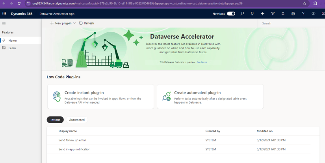Collapse the site map hamburger menu
This screenshot has width=325, height=163.
point(4,23)
